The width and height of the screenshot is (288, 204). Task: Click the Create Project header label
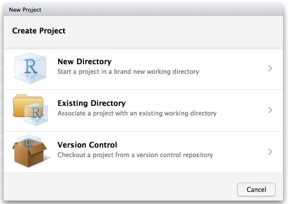[39, 31]
